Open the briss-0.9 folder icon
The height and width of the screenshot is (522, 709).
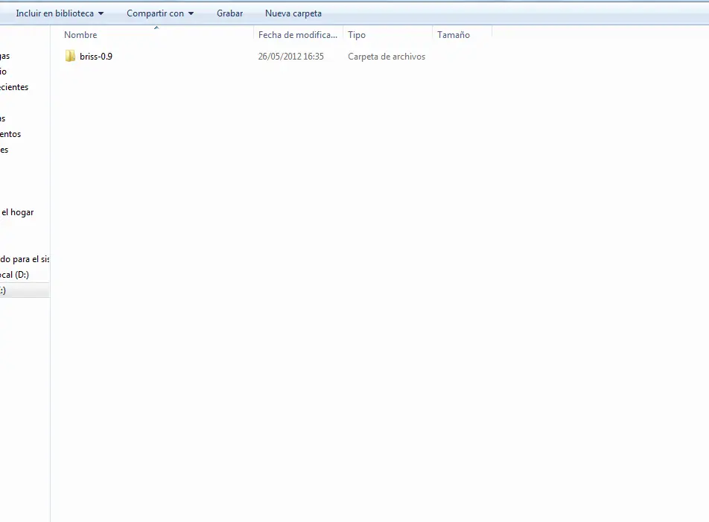click(x=70, y=56)
